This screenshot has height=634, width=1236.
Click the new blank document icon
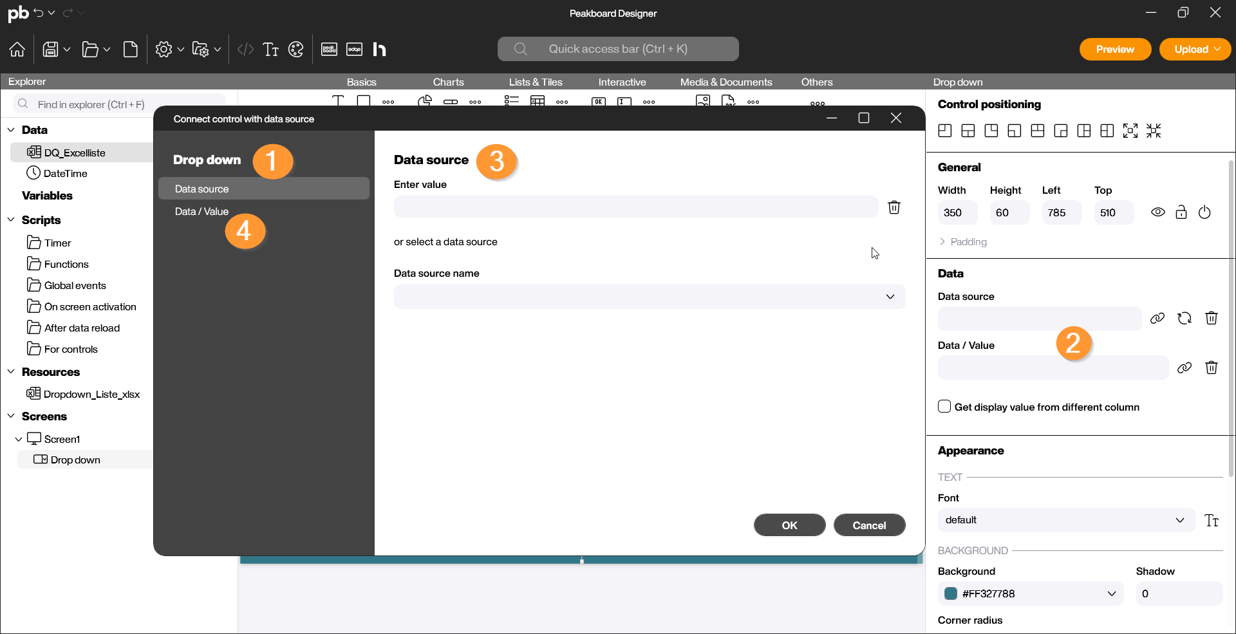click(x=131, y=50)
